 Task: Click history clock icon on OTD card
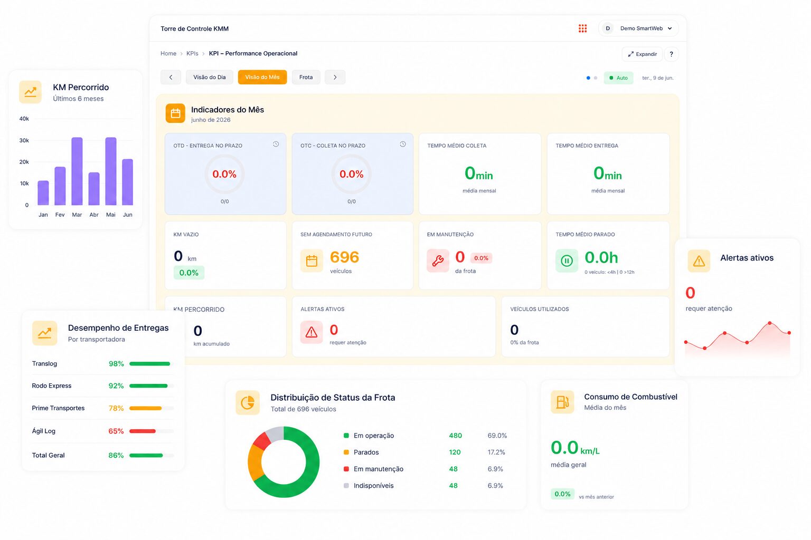(x=276, y=144)
